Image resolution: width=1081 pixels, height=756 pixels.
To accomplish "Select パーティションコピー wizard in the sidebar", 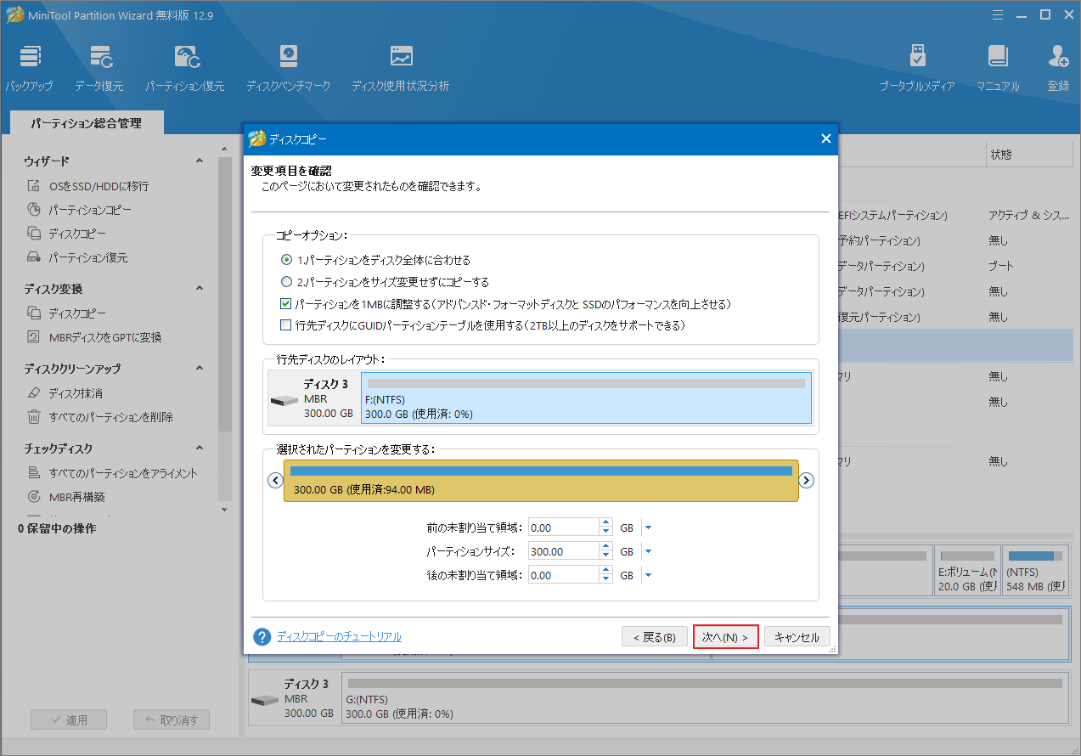I will click(x=89, y=210).
